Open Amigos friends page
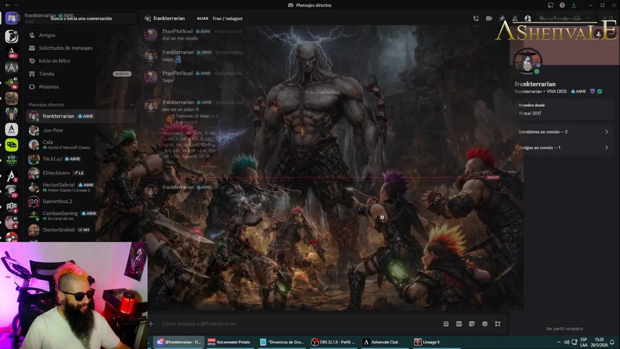Viewport: 620px width, 349px height. click(81, 35)
